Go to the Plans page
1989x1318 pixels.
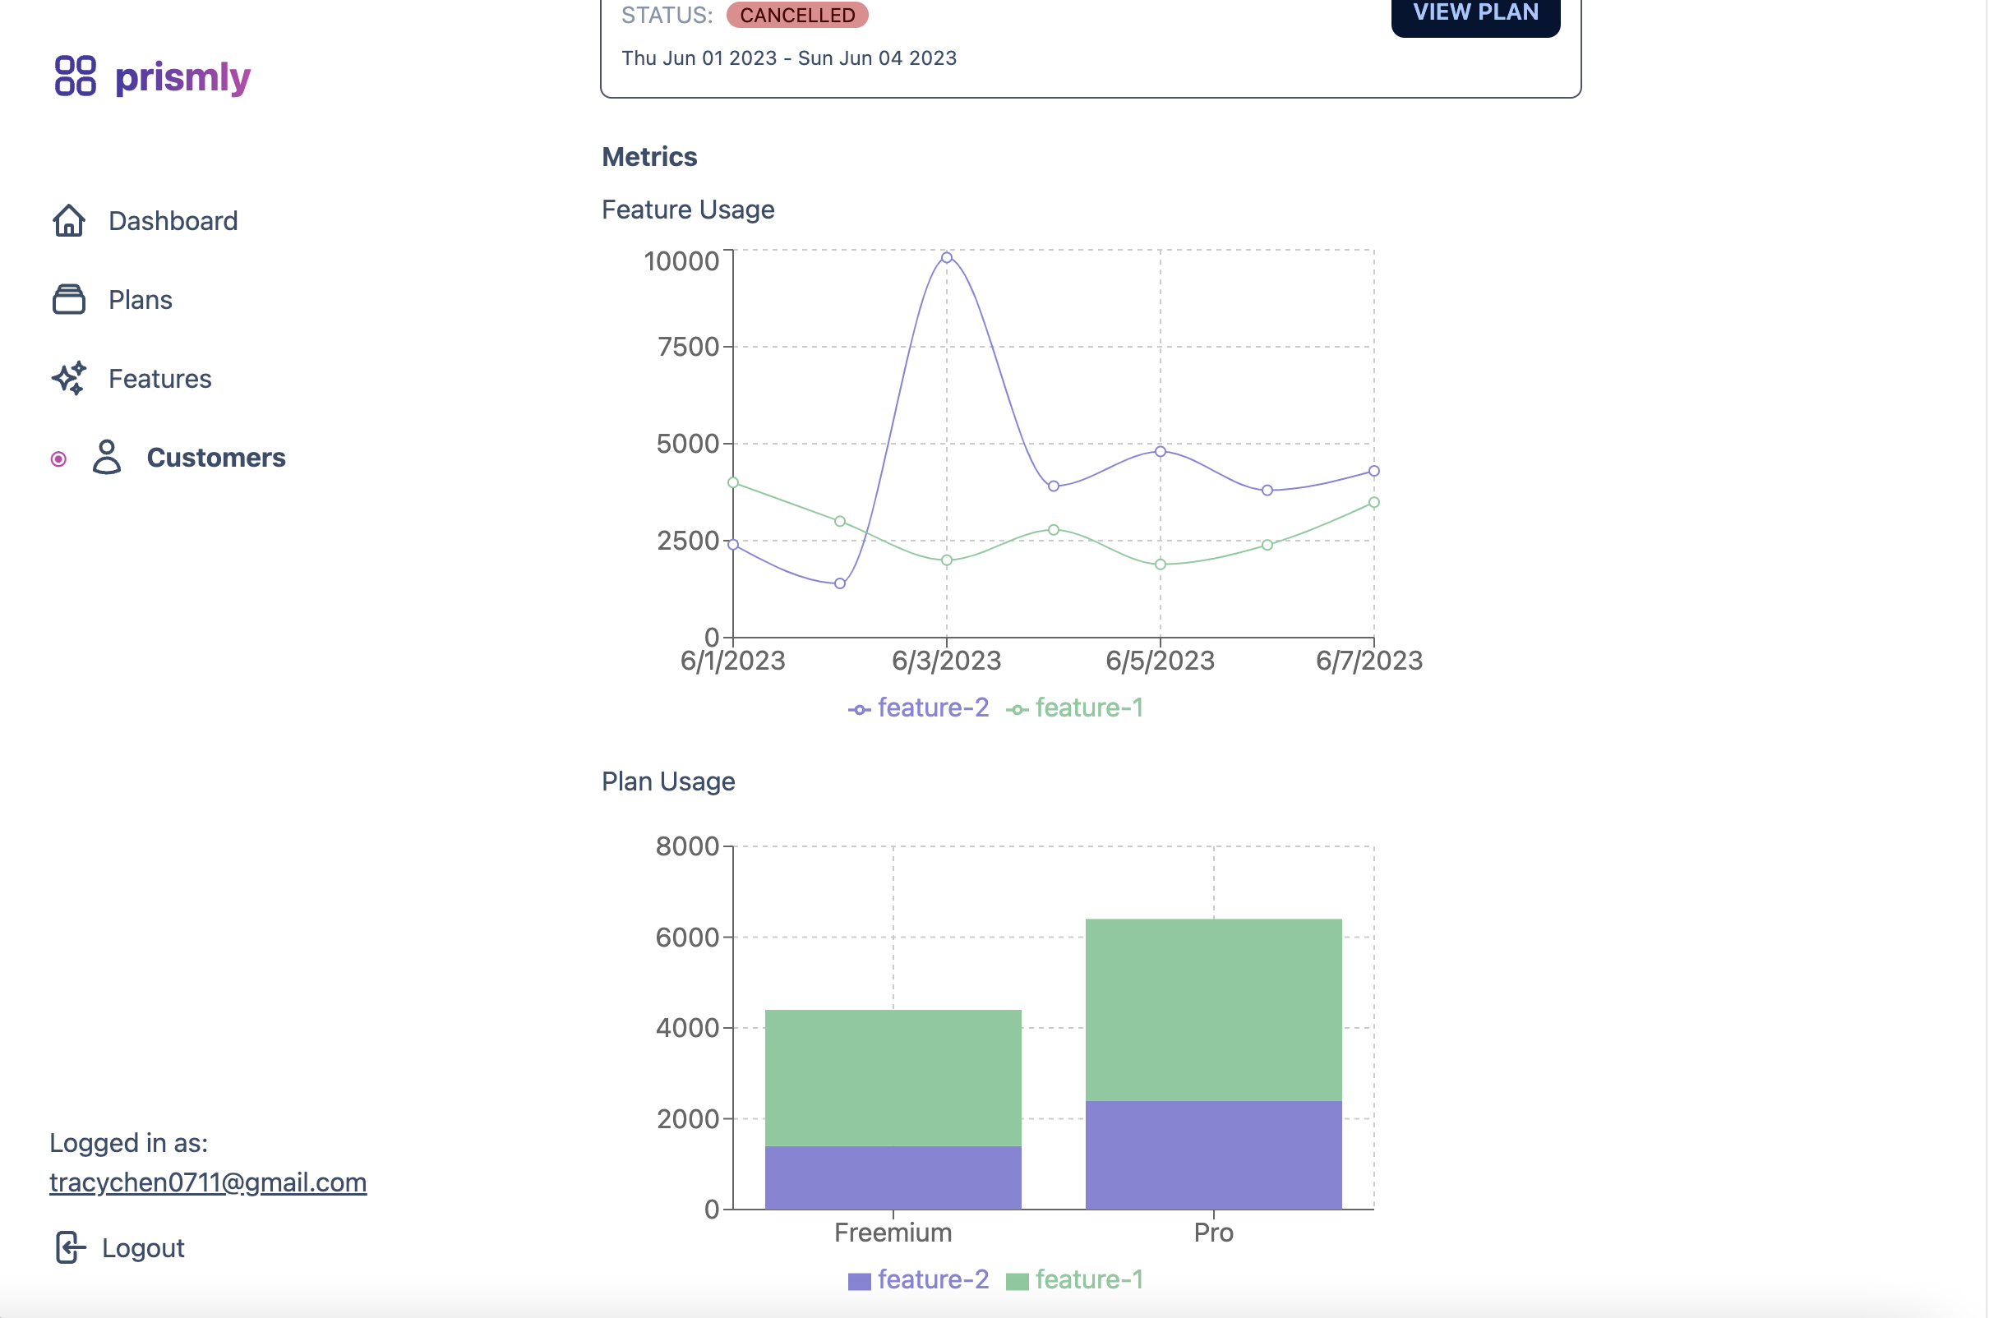pos(140,300)
